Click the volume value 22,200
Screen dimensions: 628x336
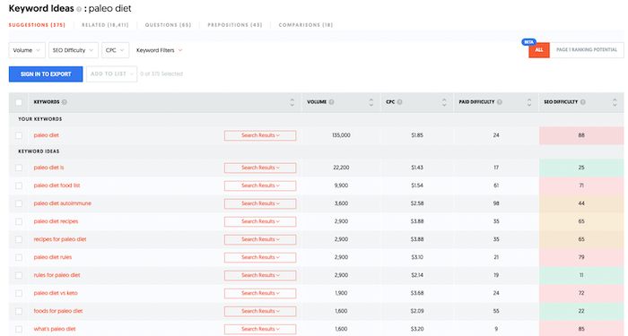coord(341,168)
